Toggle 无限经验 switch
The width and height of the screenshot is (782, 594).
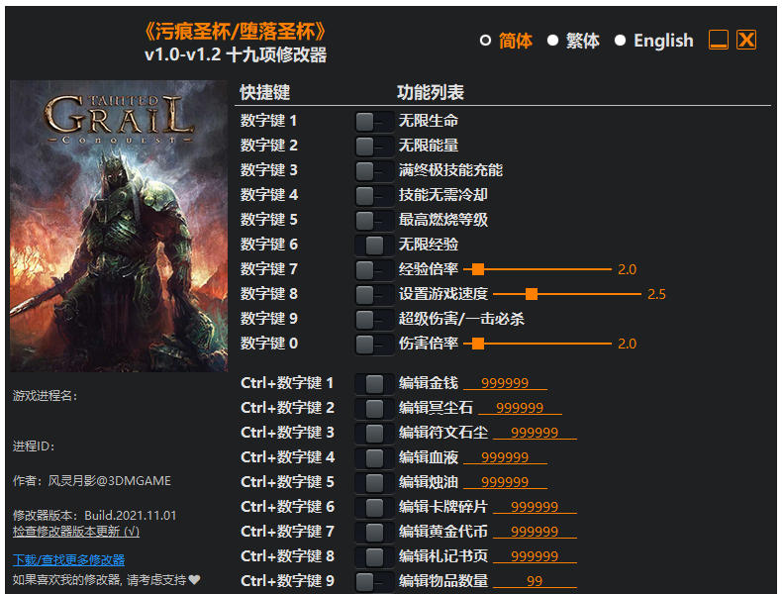coord(374,246)
